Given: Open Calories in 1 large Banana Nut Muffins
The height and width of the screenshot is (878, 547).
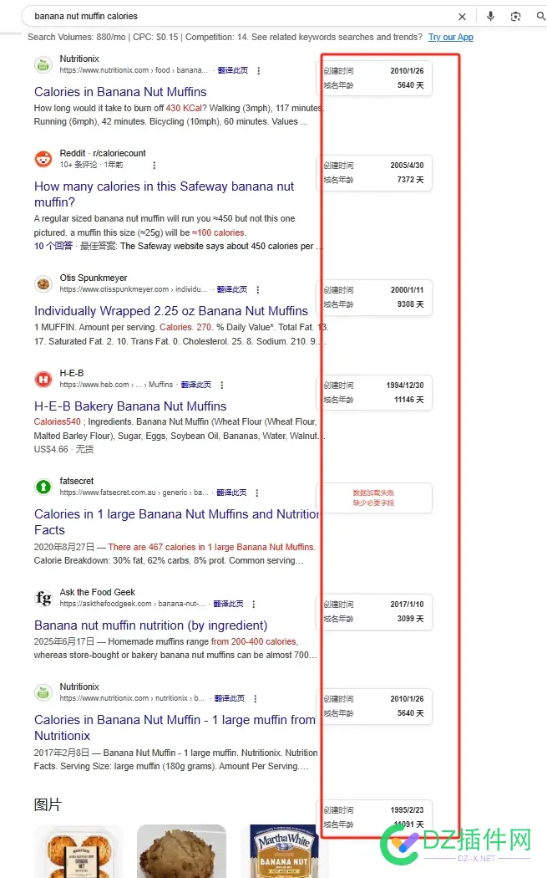Looking at the screenshot, I should click(x=176, y=522).
